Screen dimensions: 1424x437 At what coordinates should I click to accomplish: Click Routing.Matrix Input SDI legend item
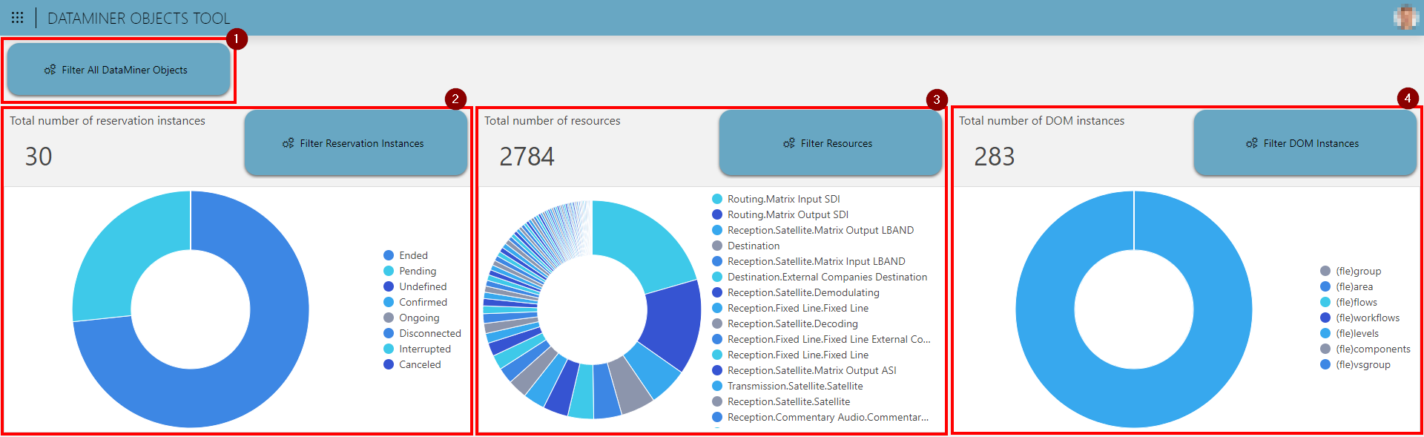click(776, 199)
